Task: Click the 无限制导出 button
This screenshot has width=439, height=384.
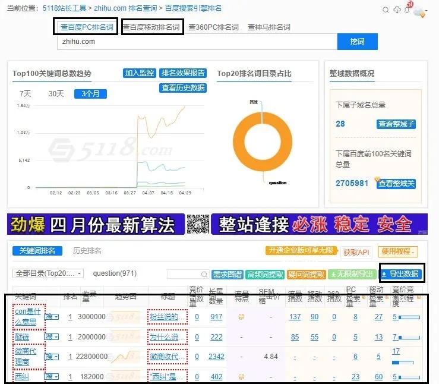Action: tap(352, 274)
